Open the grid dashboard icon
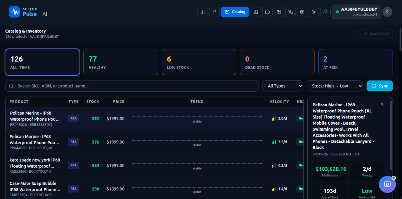The height and width of the screenshot is (199, 402). (x=256, y=12)
